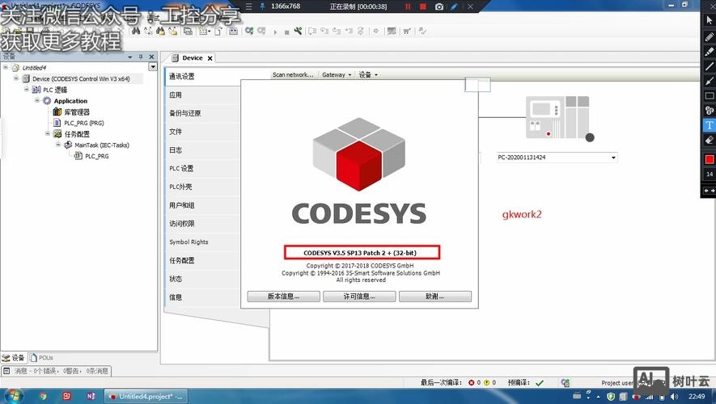716x404 pixels.
Task: Open the red annotation color swatch
Action: tap(710, 159)
